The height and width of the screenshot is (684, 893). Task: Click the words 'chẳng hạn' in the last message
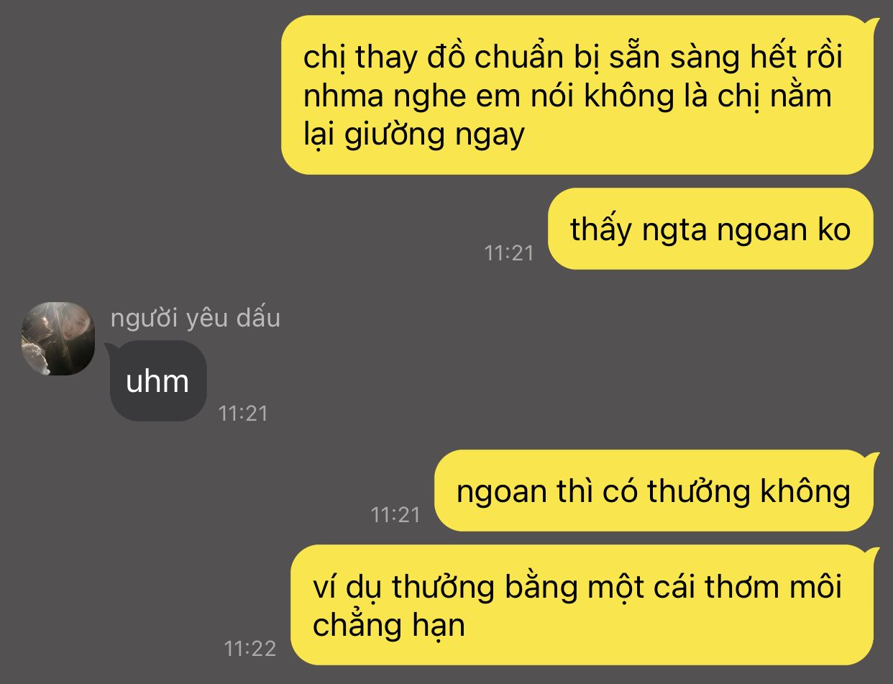pos(389,625)
